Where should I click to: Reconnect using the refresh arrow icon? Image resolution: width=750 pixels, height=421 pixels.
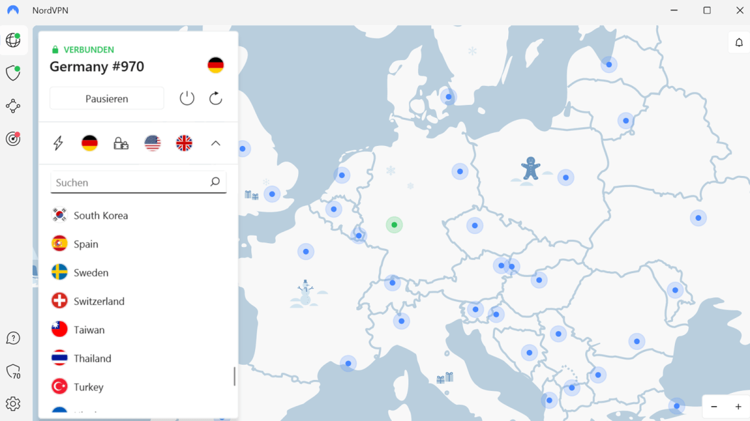pos(216,98)
